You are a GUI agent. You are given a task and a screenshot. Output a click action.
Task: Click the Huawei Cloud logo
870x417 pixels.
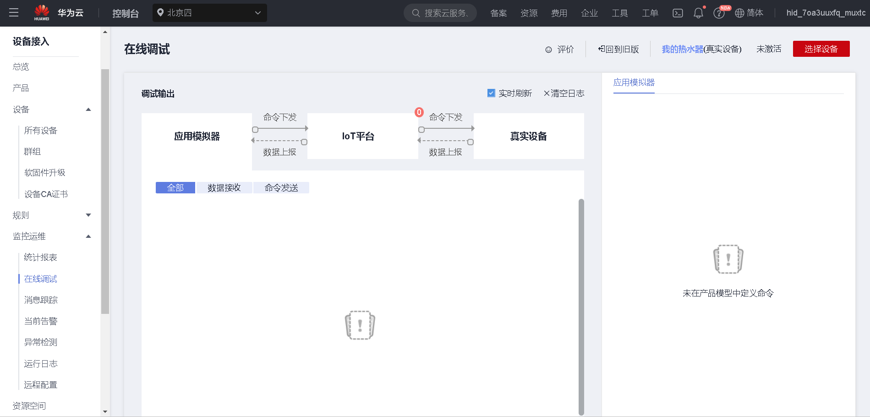[x=59, y=13]
